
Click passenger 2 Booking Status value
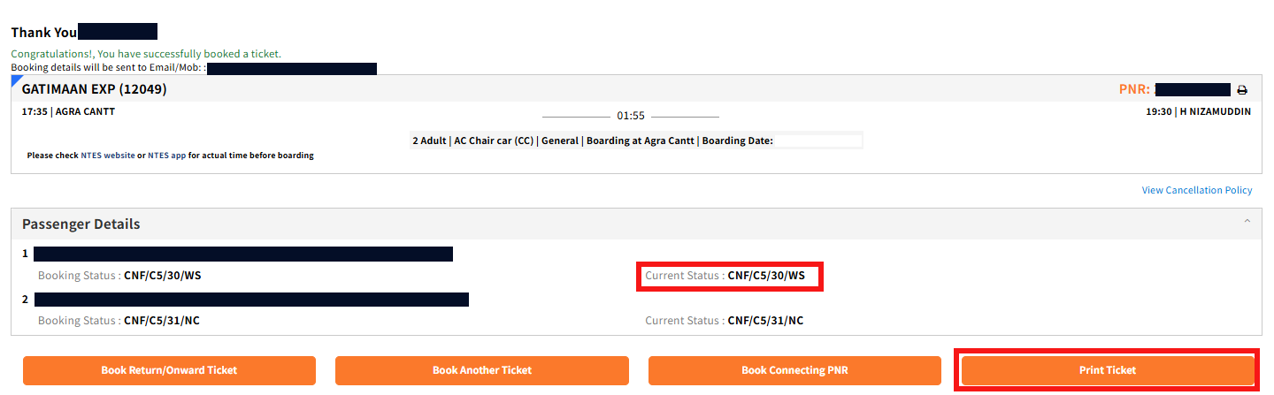162,321
